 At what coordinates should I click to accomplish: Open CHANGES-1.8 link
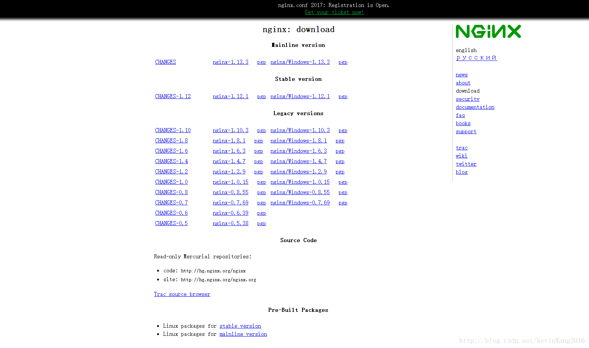coord(171,141)
